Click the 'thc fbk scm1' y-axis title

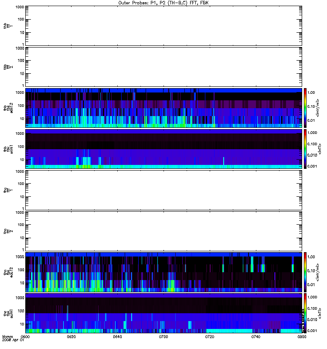click(x=8, y=313)
